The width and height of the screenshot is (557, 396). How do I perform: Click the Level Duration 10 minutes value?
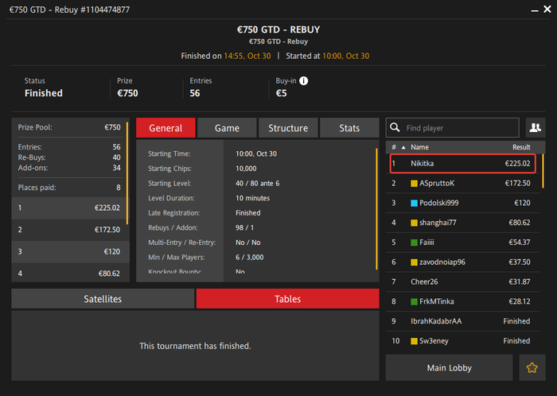pyautogui.click(x=252, y=198)
